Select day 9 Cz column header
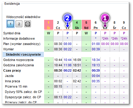This screenshot has height=108, width=133. [x=124, y=25]
